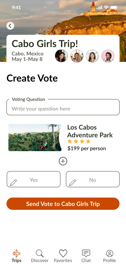This screenshot has width=126, height=272.
Task: Tap the first trip member avatar
Action: tap(61, 56)
